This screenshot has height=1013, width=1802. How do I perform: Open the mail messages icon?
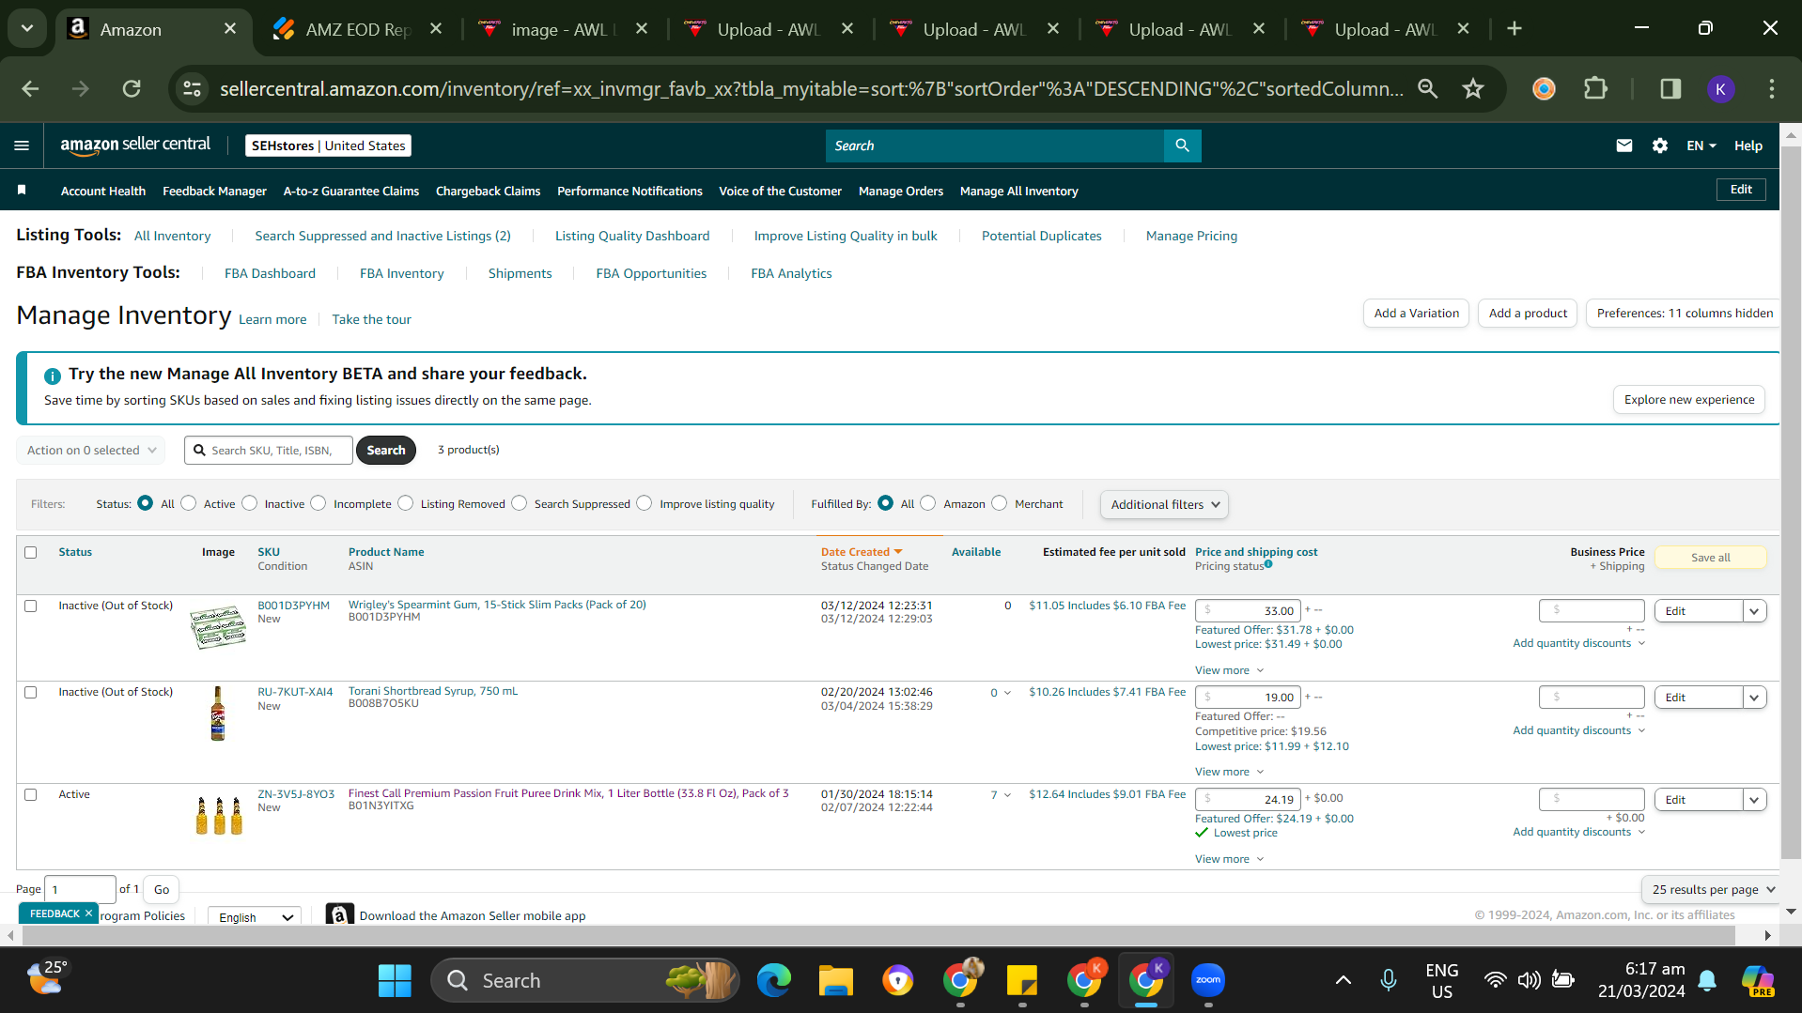click(x=1623, y=146)
